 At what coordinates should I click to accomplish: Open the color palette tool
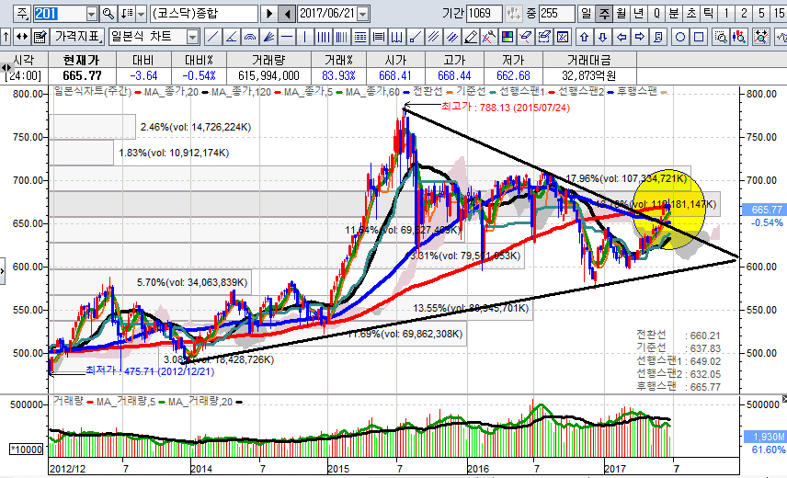pos(506,37)
